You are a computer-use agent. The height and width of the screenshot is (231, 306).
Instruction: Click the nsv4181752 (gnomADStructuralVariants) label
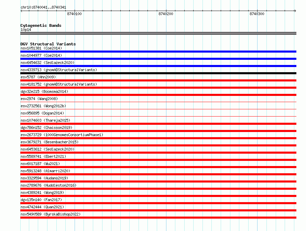[59, 84]
